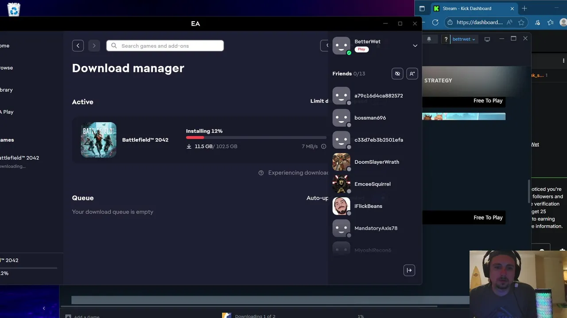
Task: Open EA Play in EA sidebar
Action: pos(7,112)
